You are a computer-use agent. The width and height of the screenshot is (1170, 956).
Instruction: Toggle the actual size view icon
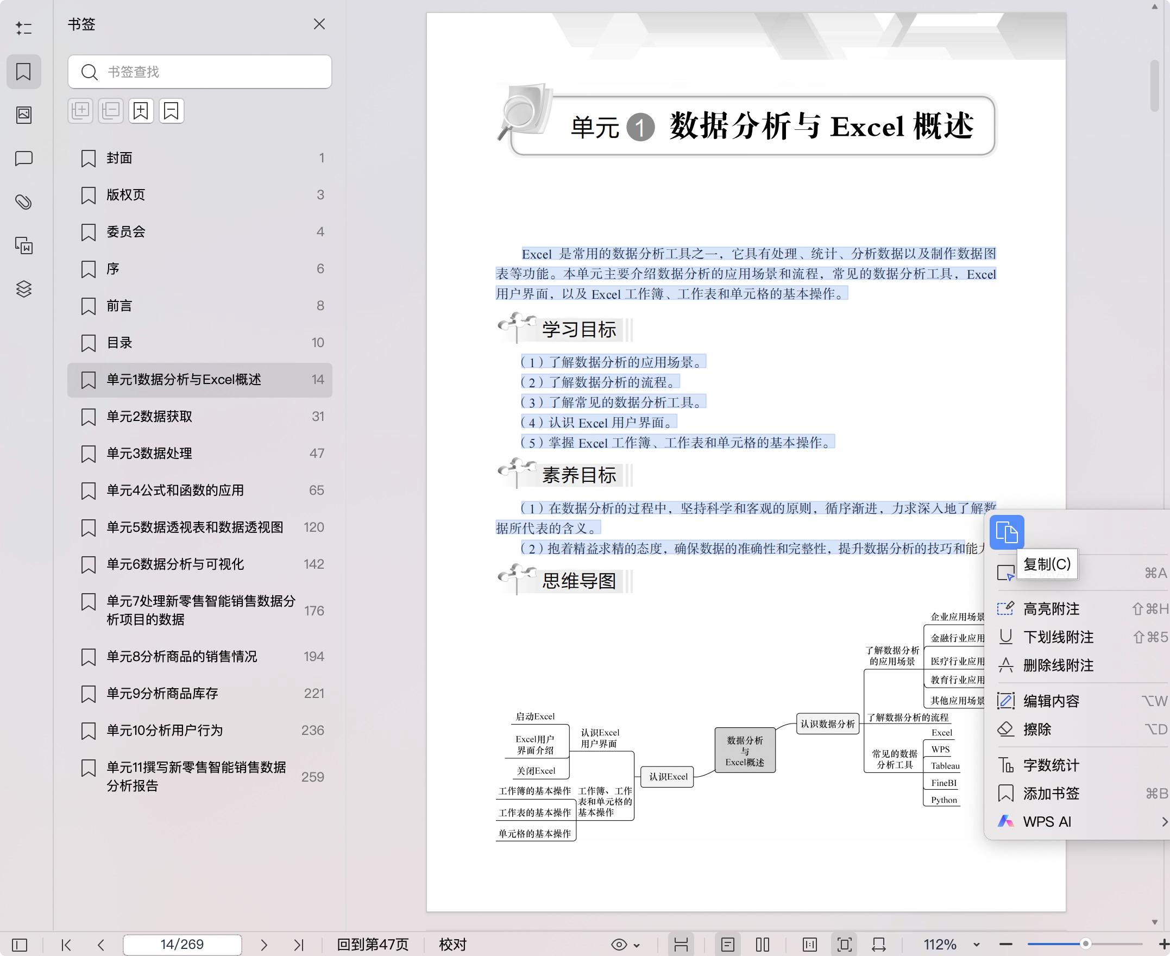click(810, 945)
